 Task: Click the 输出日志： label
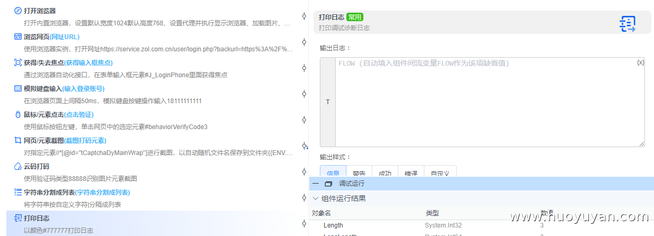tap(335, 48)
